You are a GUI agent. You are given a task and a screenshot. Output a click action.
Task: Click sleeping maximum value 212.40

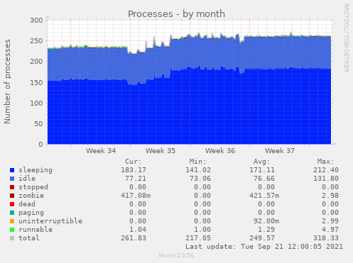coord(326,170)
